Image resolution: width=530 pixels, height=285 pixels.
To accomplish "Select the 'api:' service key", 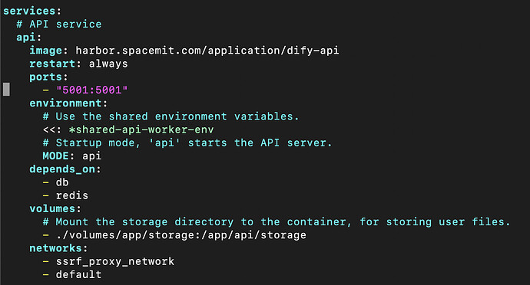I will click(28, 37).
